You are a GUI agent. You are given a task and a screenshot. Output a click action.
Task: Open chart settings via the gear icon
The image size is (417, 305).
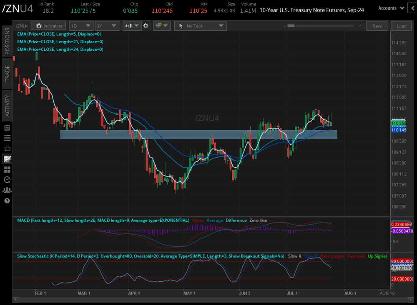(x=146, y=25)
